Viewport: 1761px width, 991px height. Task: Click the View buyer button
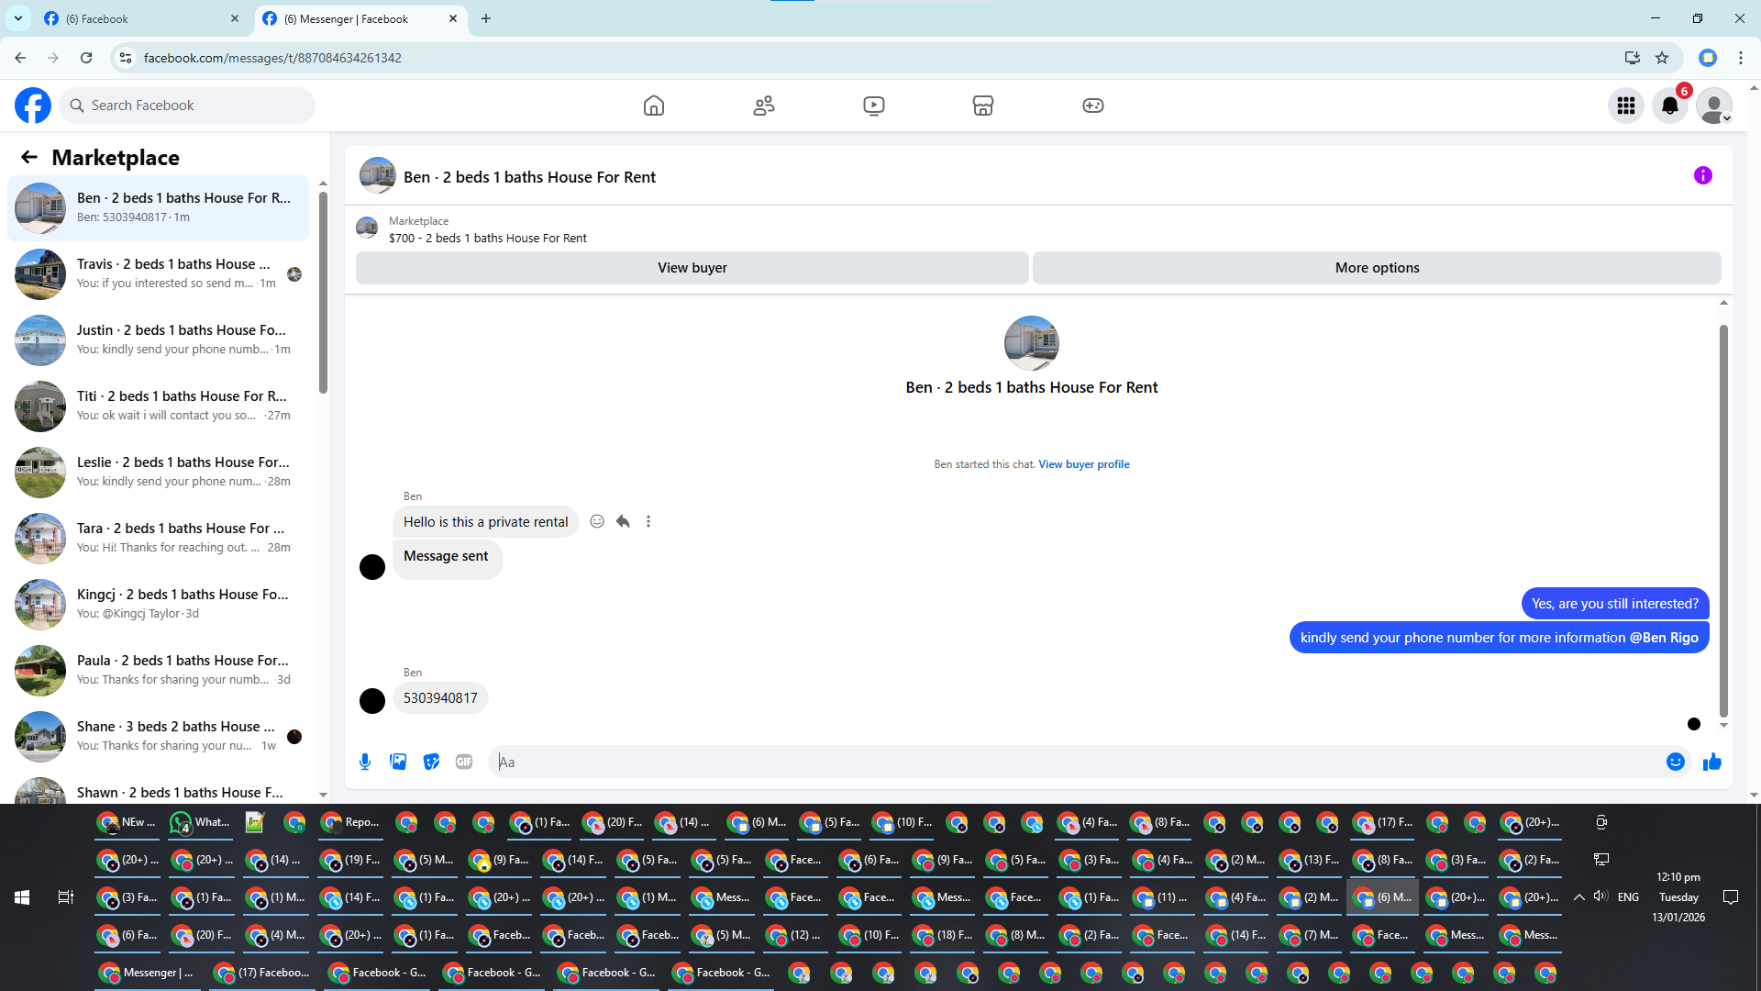(x=692, y=268)
